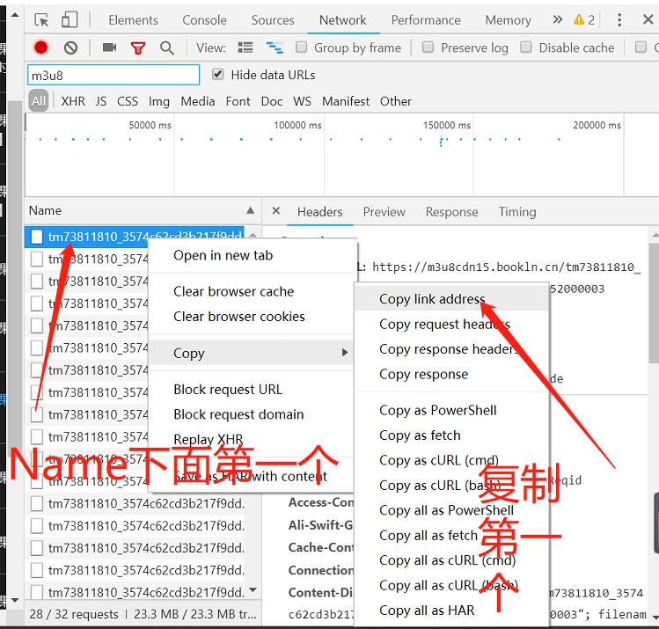Toggle the red filter funnel icon
The height and width of the screenshot is (629, 659).
pos(138,48)
